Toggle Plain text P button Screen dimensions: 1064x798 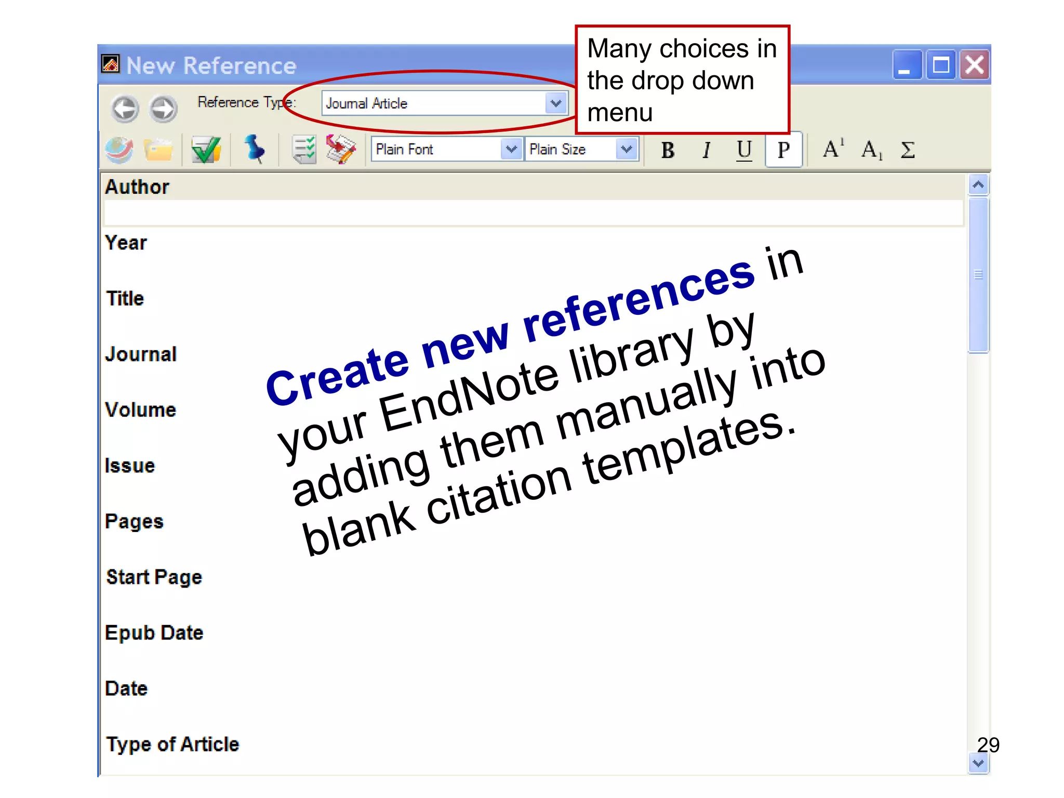point(783,150)
